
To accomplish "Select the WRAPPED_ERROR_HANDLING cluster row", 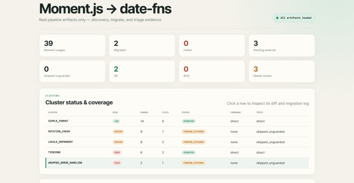I will click(x=177, y=163).
